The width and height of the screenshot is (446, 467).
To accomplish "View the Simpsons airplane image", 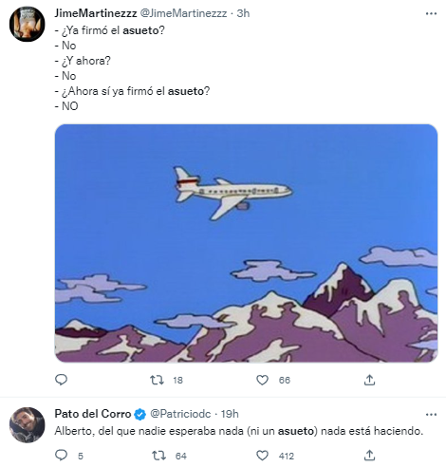I will click(x=246, y=243).
